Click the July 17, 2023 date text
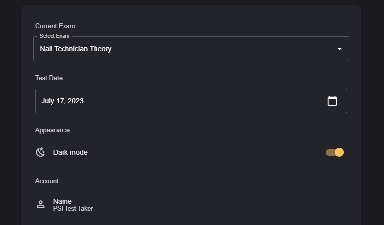The width and height of the screenshot is (384, 225). tap(63, 101)
